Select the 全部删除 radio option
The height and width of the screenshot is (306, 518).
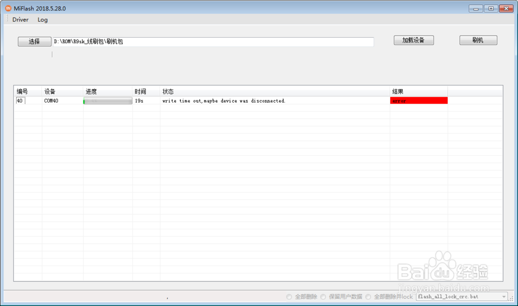click(289, 297)
